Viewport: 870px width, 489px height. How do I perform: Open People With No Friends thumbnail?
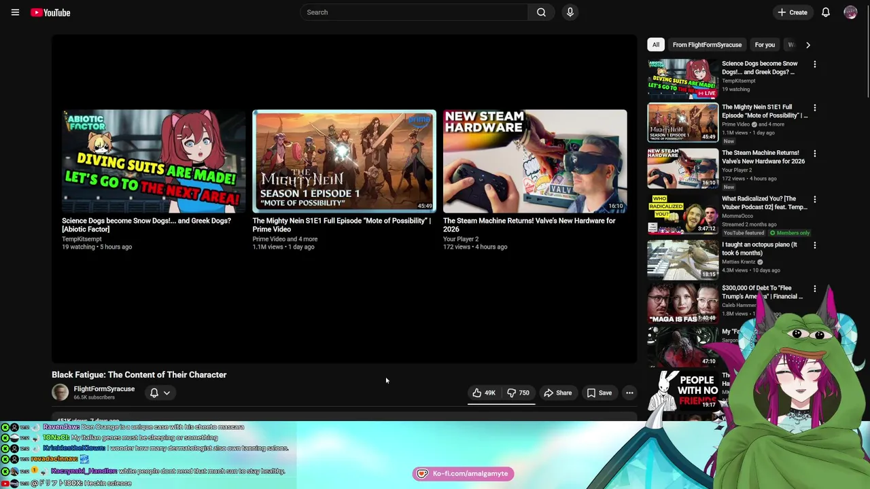pos(682,390)
